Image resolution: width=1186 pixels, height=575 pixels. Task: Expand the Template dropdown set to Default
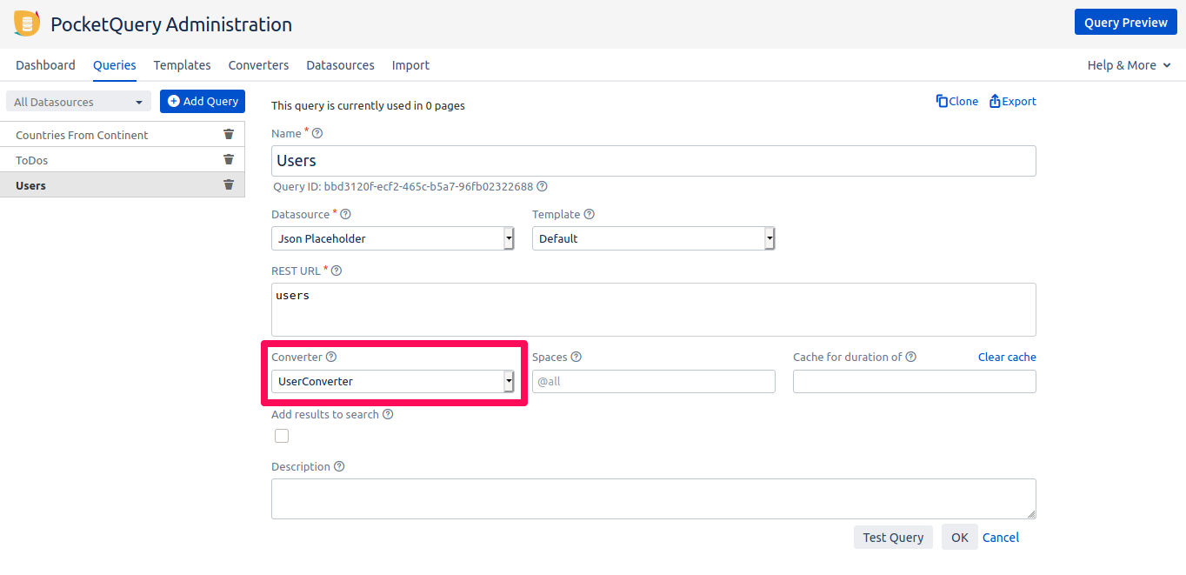(x=653, y=238)
